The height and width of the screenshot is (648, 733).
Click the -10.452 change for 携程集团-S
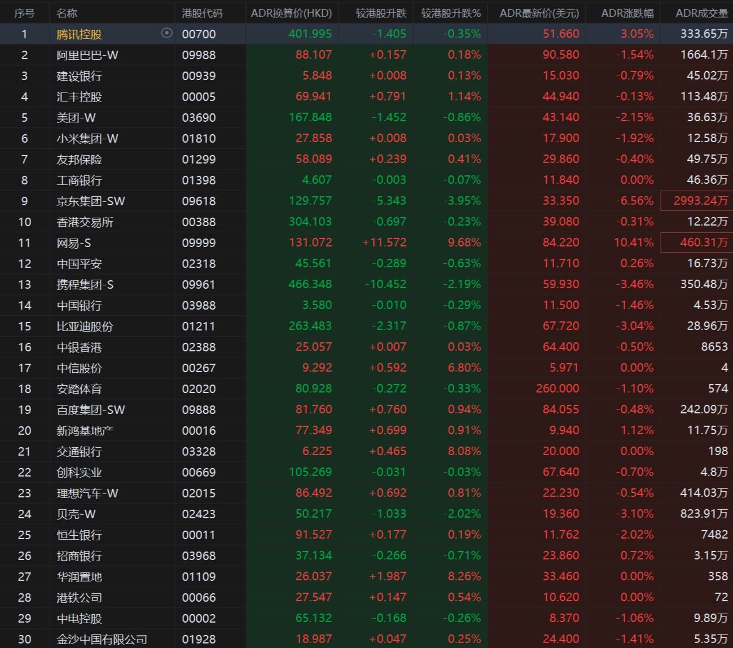click(387, 284)
